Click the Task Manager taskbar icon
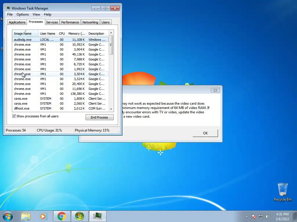This screenshot has width=297, height=222. tap(97, 216)
